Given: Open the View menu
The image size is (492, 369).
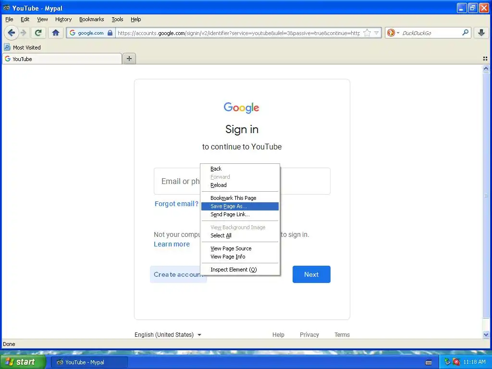Looking at the screenshot, I should click(x=42, y=19).
